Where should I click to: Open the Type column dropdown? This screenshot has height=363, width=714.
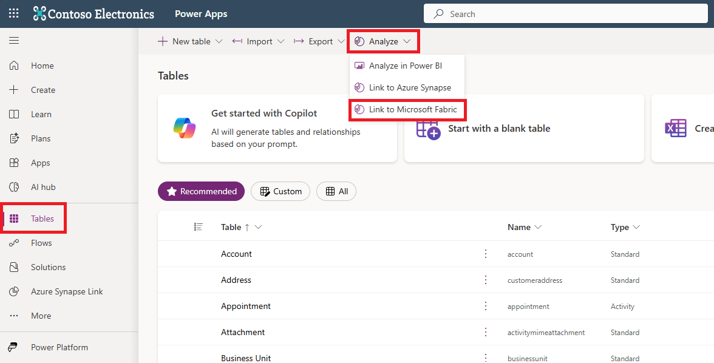pyautogui.click(x=636, y=227)
